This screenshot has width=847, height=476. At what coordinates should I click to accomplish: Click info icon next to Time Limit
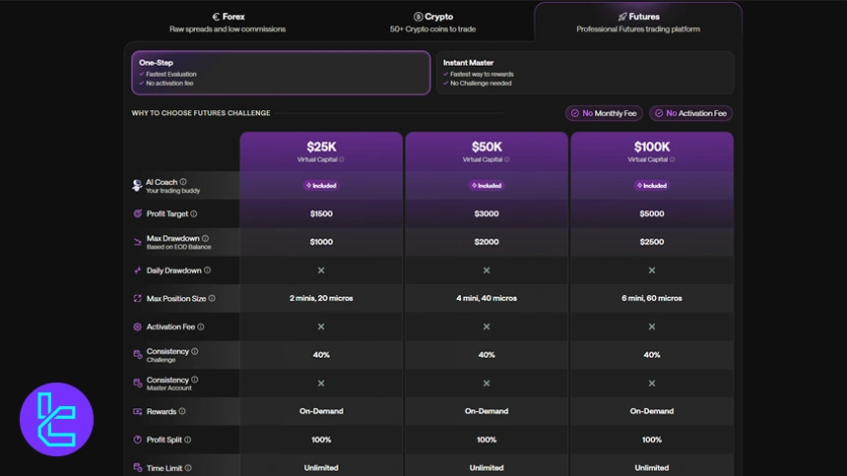pyautogui.click(x=188, y=468)
